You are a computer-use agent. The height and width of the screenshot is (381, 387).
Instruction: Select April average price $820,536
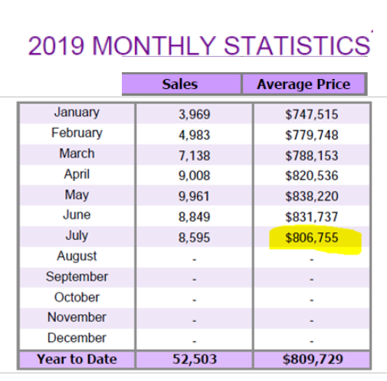pos(312,176)
